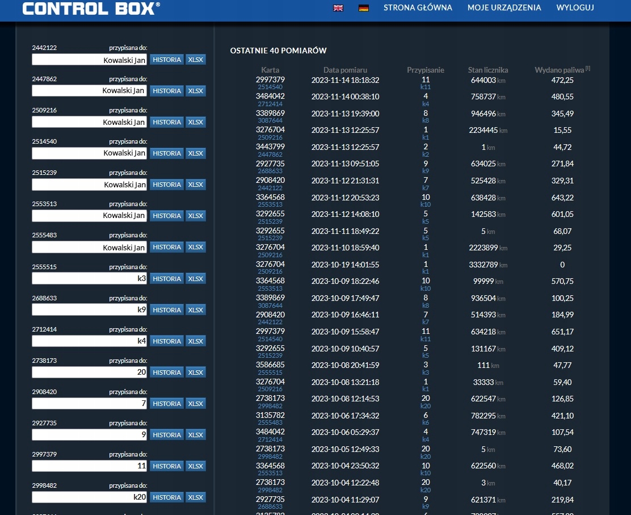Focus the assignment field for card 2908420
631x515 pixels.
[89, 404]
